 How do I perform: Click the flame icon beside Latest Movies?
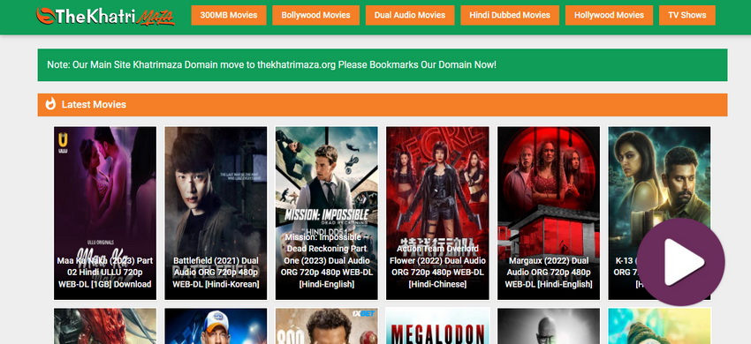(x=50, y=104)
